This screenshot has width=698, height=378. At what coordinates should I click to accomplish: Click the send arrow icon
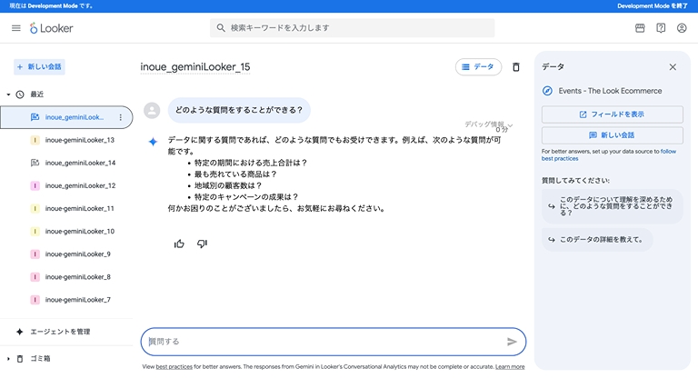click(x=512, y=342)
